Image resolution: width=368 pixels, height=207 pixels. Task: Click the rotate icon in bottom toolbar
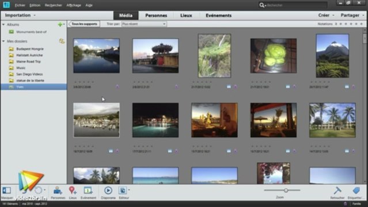pos(38,190)
